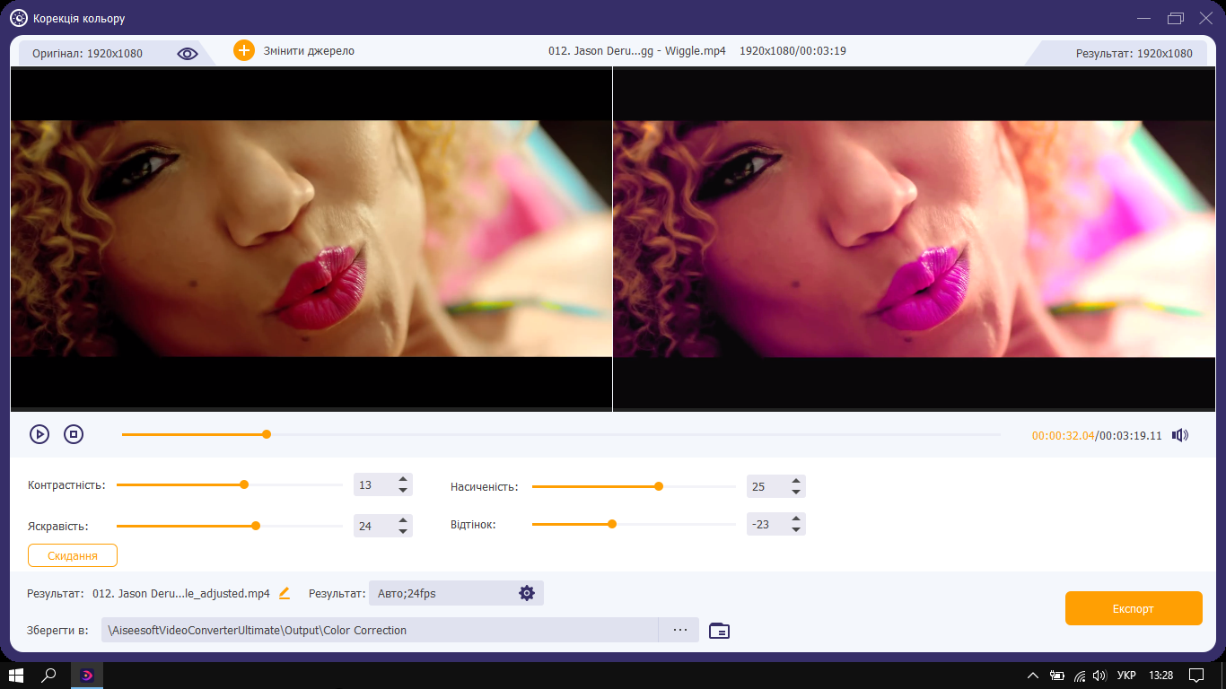Switch the УКР keyboard language indicator
Image resolution: width=1226 pixels, height=689 pixels.
click(1126, 676)
